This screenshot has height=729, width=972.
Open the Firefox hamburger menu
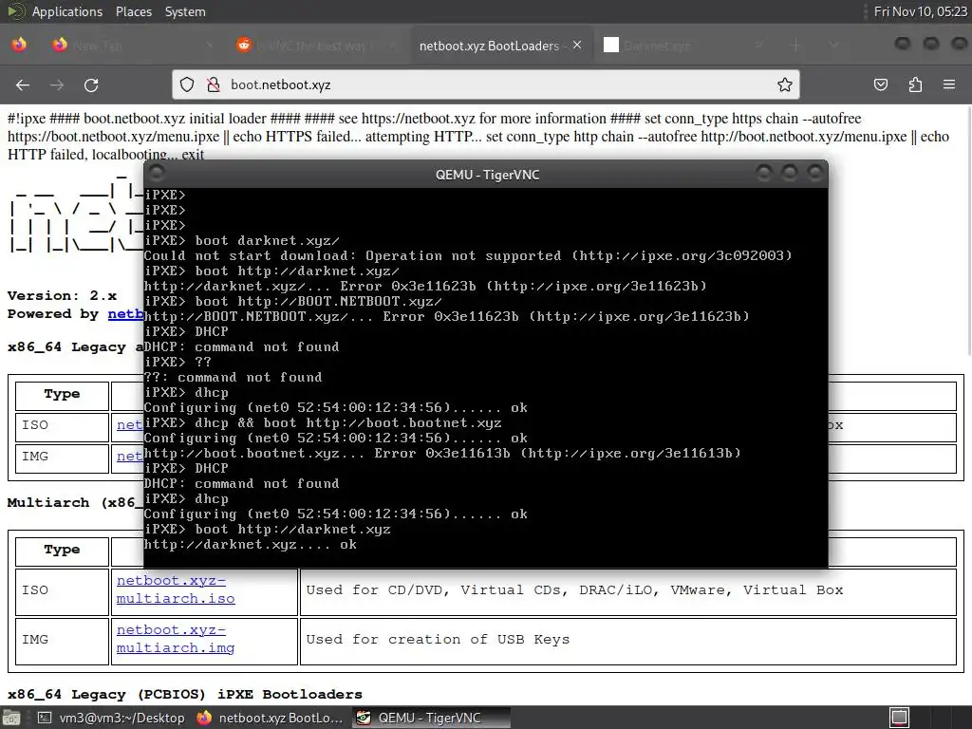click(x=949, y=84)
